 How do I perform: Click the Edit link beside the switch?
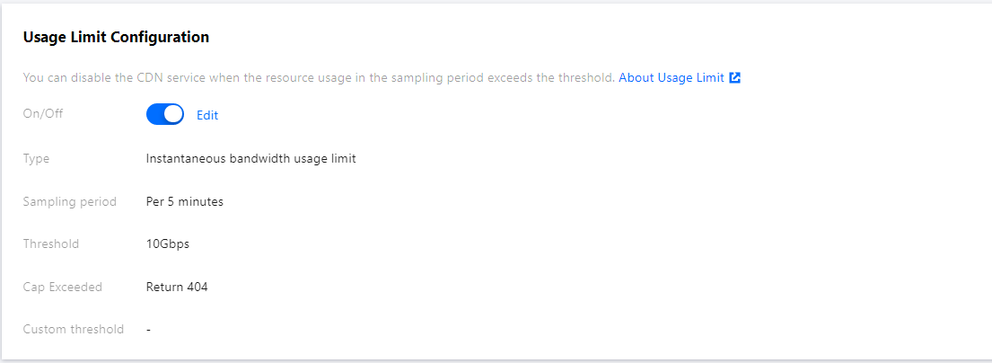(207, 115)
